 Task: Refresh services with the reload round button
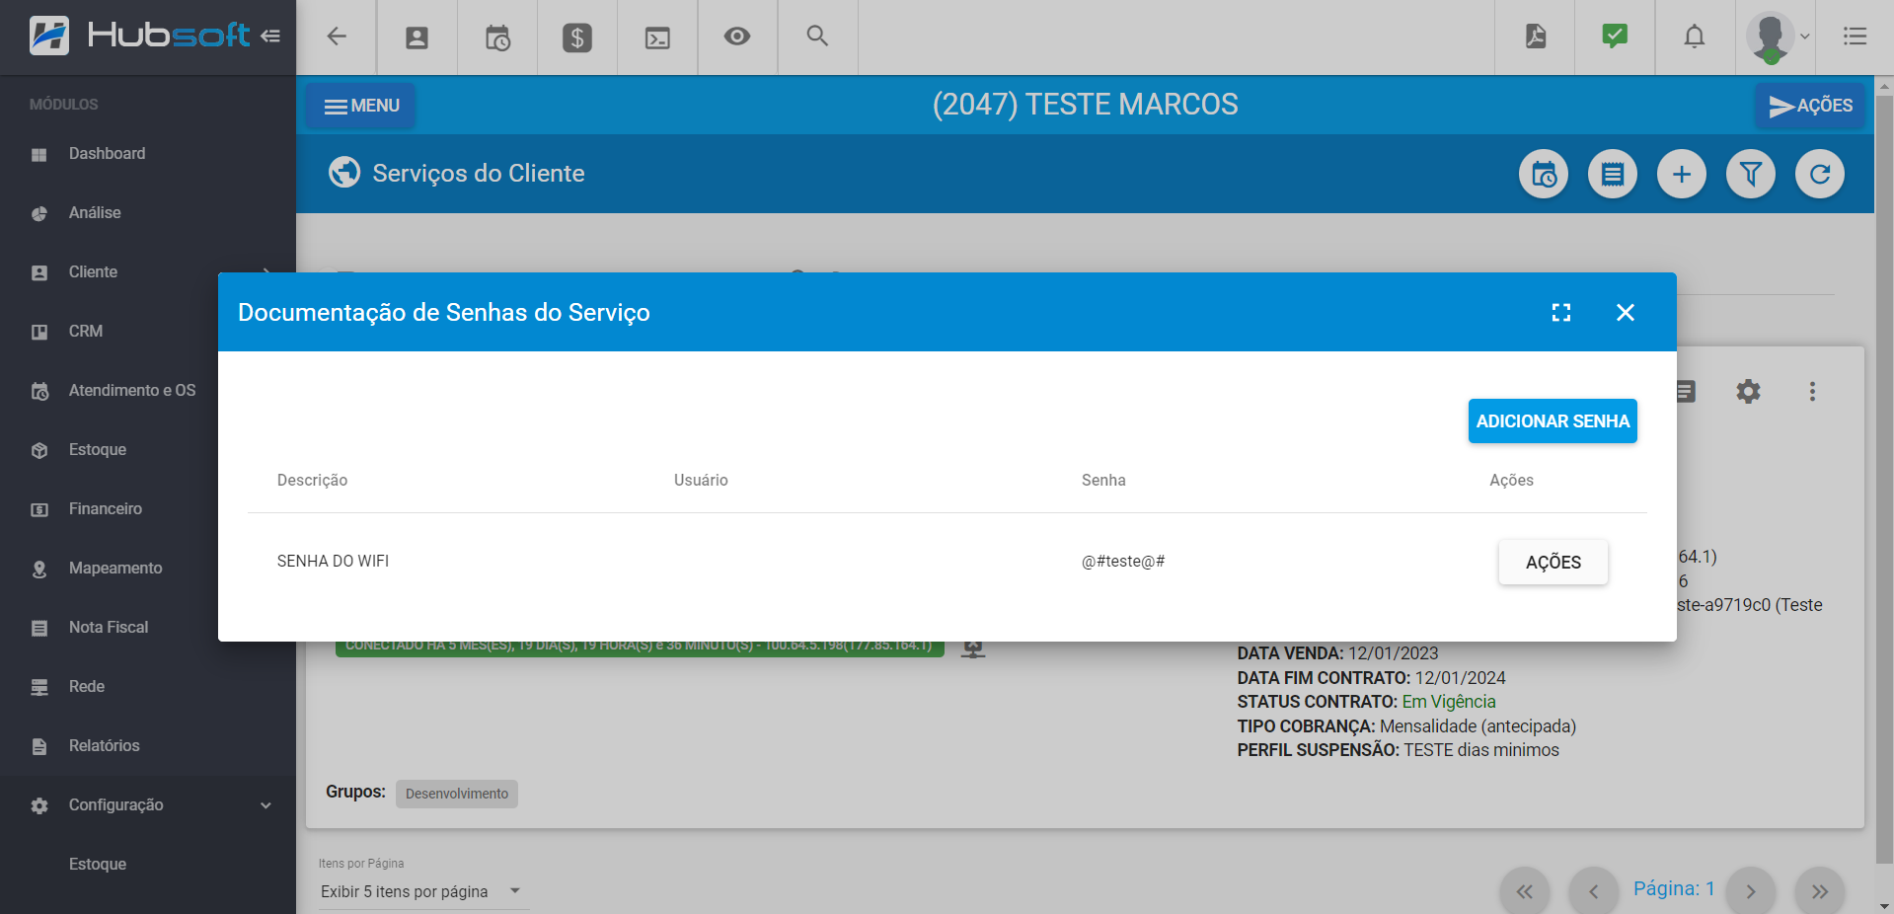(x=1820, y=175)
